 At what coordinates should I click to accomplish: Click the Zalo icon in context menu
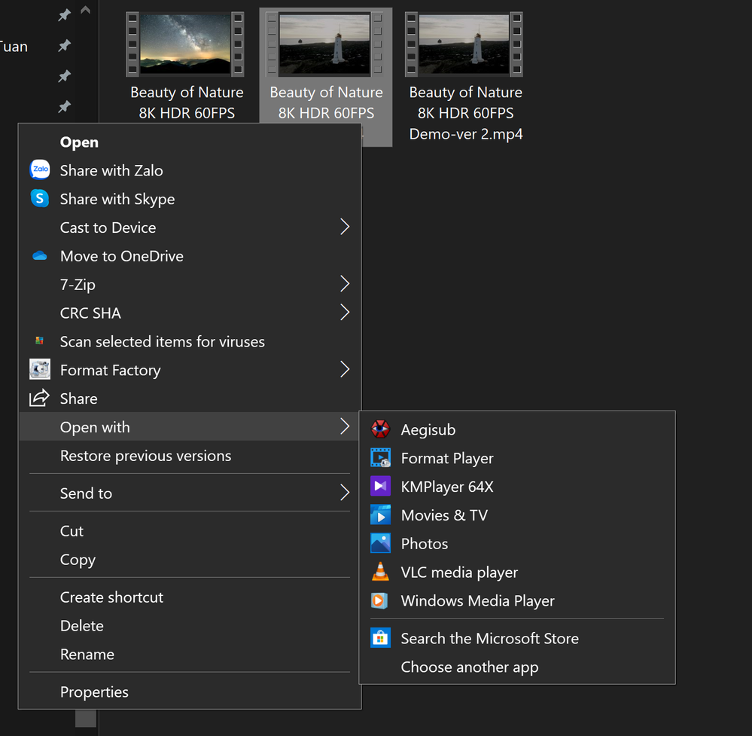coord(40,170)
